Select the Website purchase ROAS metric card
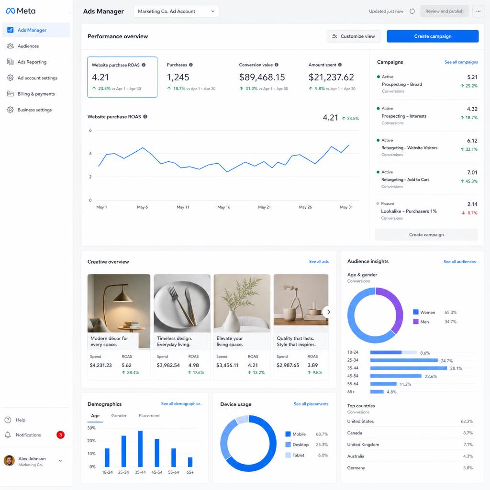Image resolution: width=490 pixels, height=490 pixels. pyautogui.click(x=122, y=77)
